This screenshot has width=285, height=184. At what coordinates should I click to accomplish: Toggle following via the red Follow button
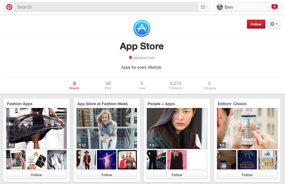(x=256, y=24)
